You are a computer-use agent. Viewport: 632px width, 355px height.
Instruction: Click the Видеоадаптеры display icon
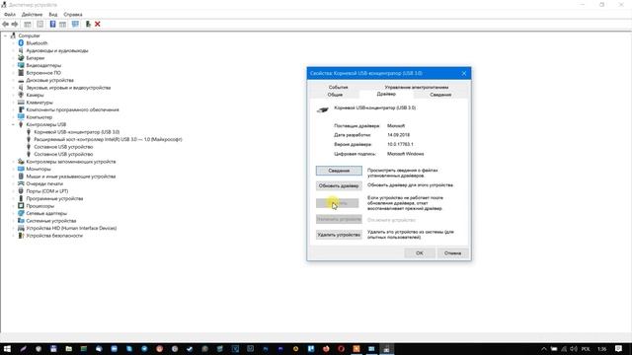21,65
